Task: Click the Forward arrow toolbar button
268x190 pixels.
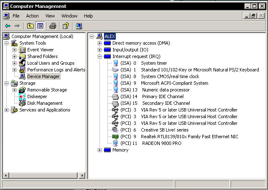Action: click(x=17, y=26)
